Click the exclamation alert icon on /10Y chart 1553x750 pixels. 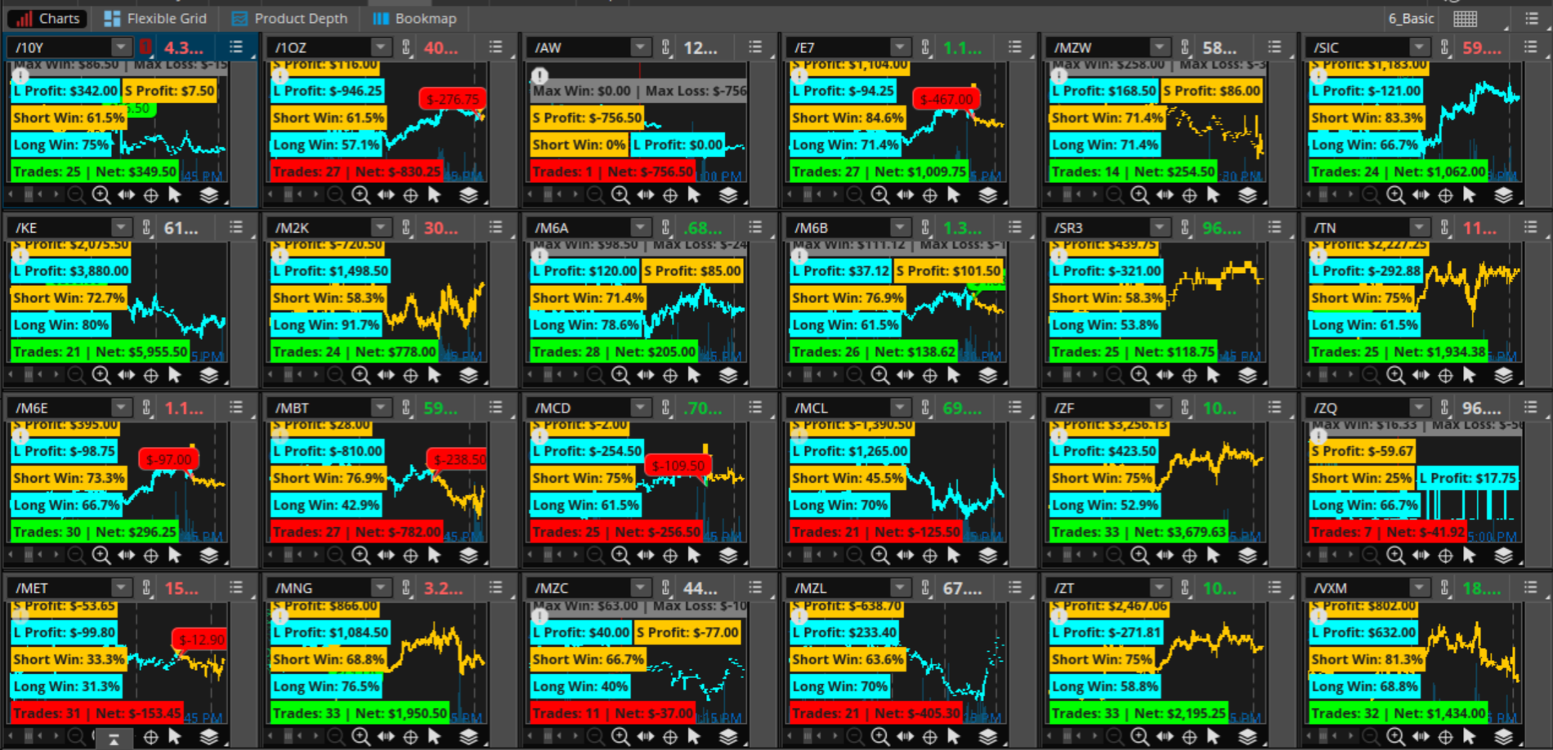tap(20, 76)
